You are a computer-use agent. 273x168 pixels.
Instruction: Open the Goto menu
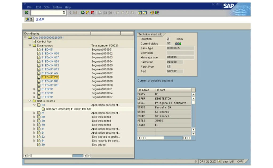[x=47, y=7]
